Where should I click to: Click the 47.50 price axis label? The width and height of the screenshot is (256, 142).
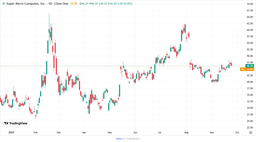tap(250, 62)
